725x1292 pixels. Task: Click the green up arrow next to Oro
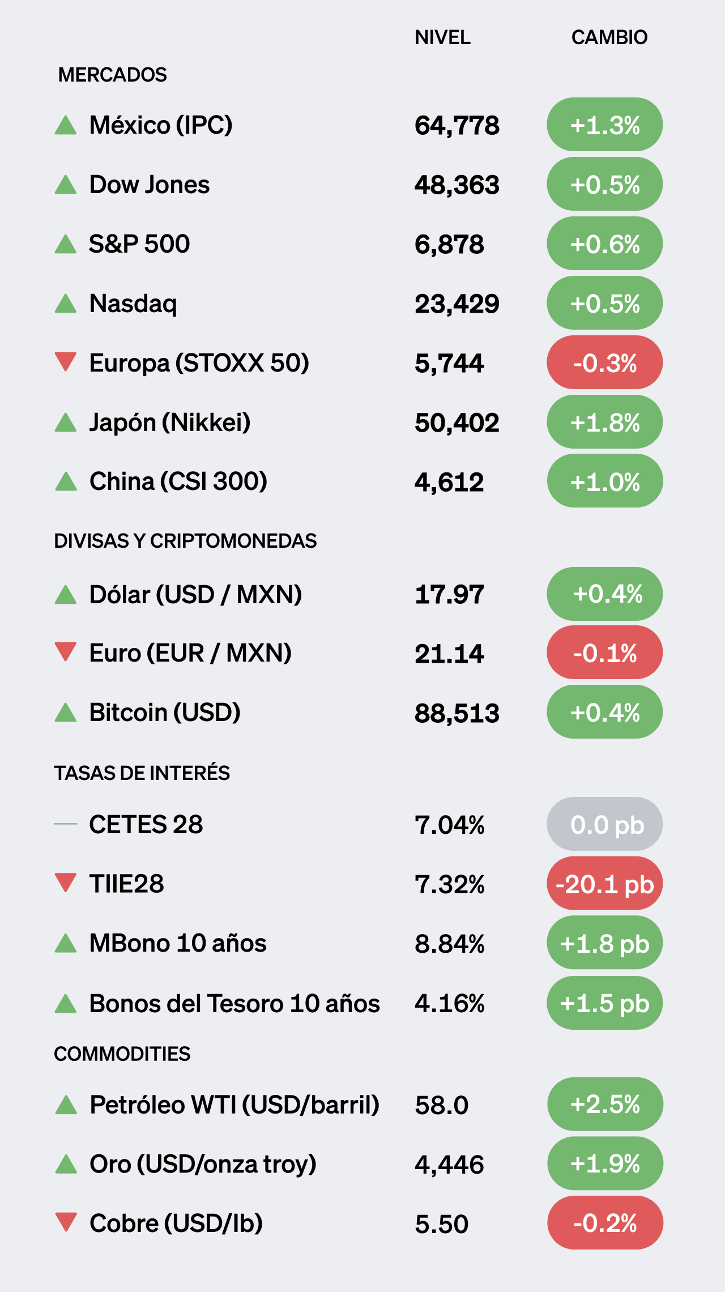coord(66,1165)
